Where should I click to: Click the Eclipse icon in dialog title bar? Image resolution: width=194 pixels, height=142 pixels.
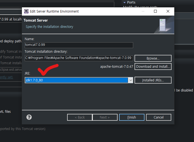pyautogui.click(x=26, y=11)
